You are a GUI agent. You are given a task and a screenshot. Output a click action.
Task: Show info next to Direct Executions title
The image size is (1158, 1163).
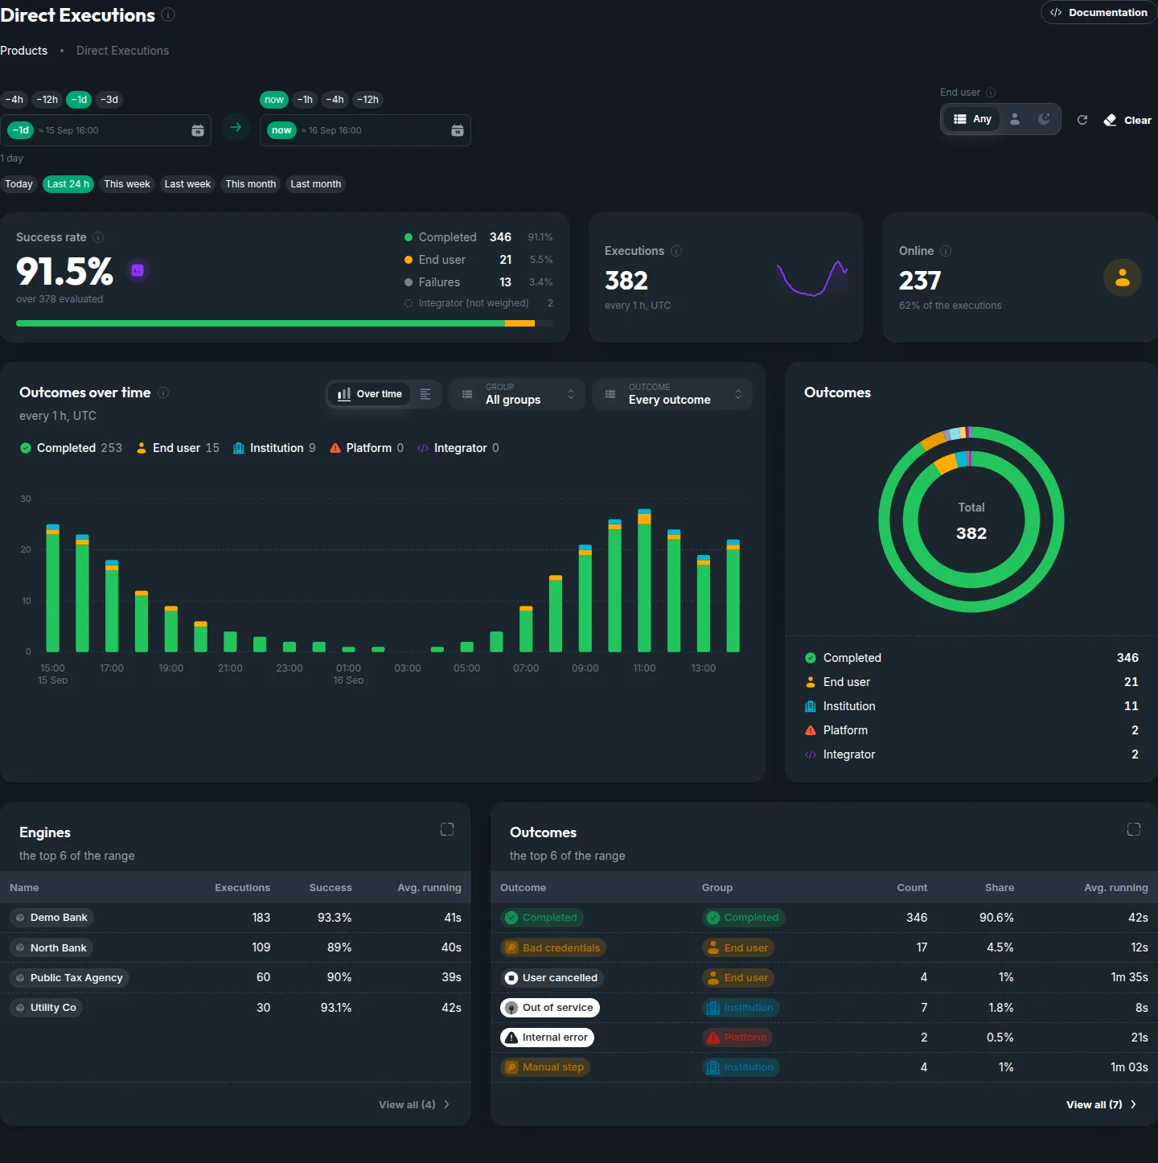[x=168, y=14]
